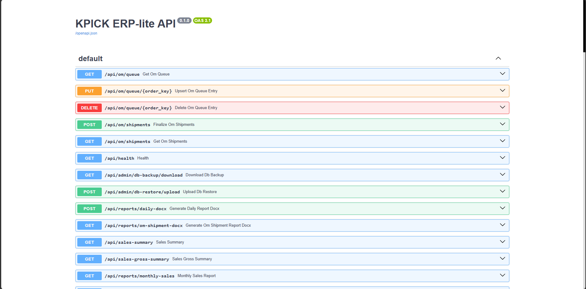Click PUT badge for Upsert Om Queue Entry
This screenshot has width=586, height=289.
click(x=90, y=91)
